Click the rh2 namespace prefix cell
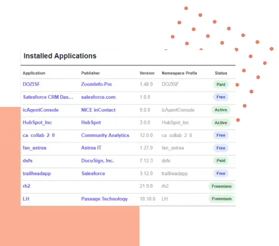The image size is (279, 246). coord(165,186)
